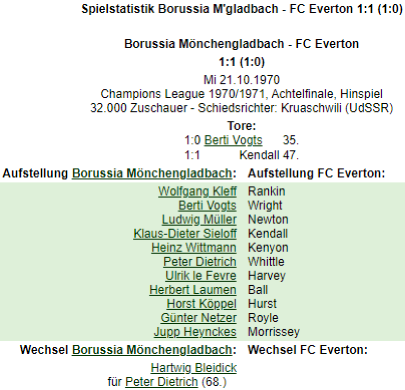Screen dimensions: 405x390
Task: Click Rankin in the Everton lineup
Action: click(x=266, y=191)
